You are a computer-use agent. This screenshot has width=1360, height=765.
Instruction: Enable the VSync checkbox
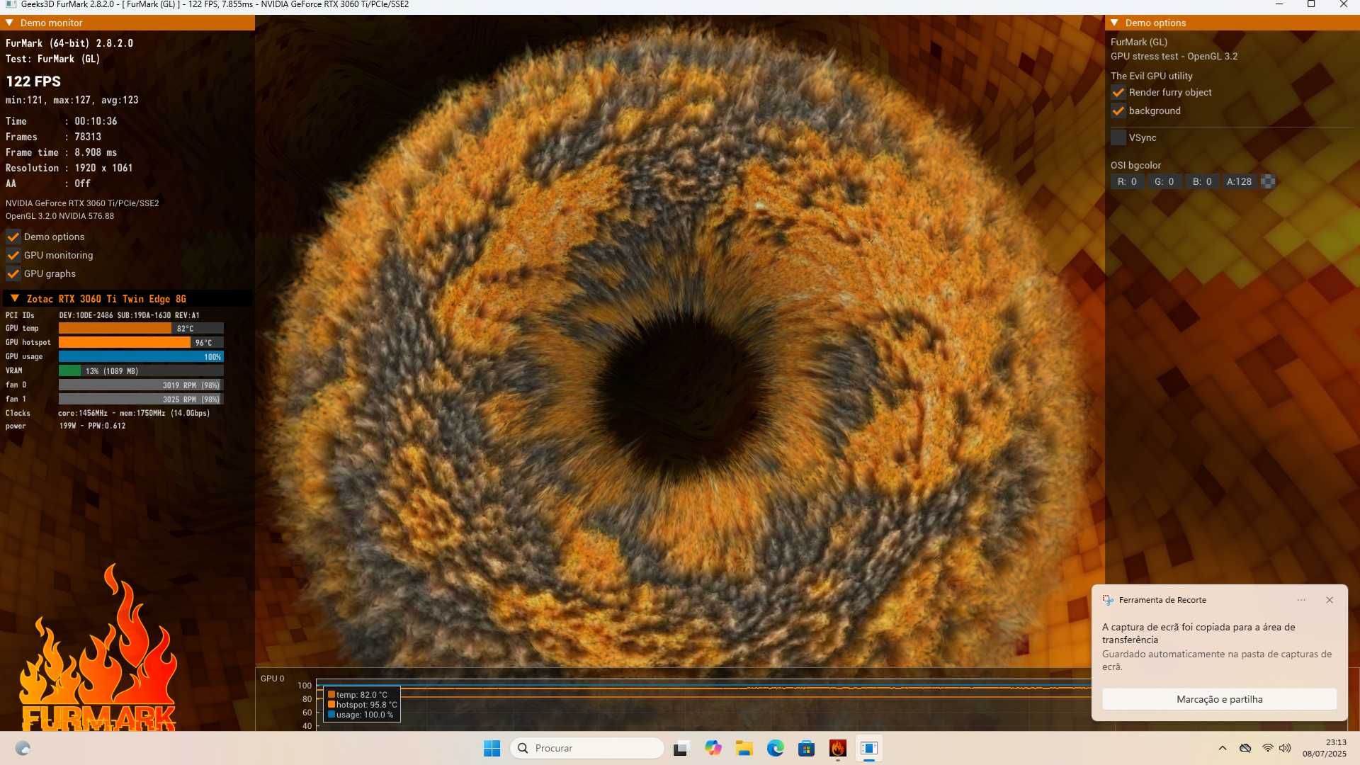pos(1118,137)
